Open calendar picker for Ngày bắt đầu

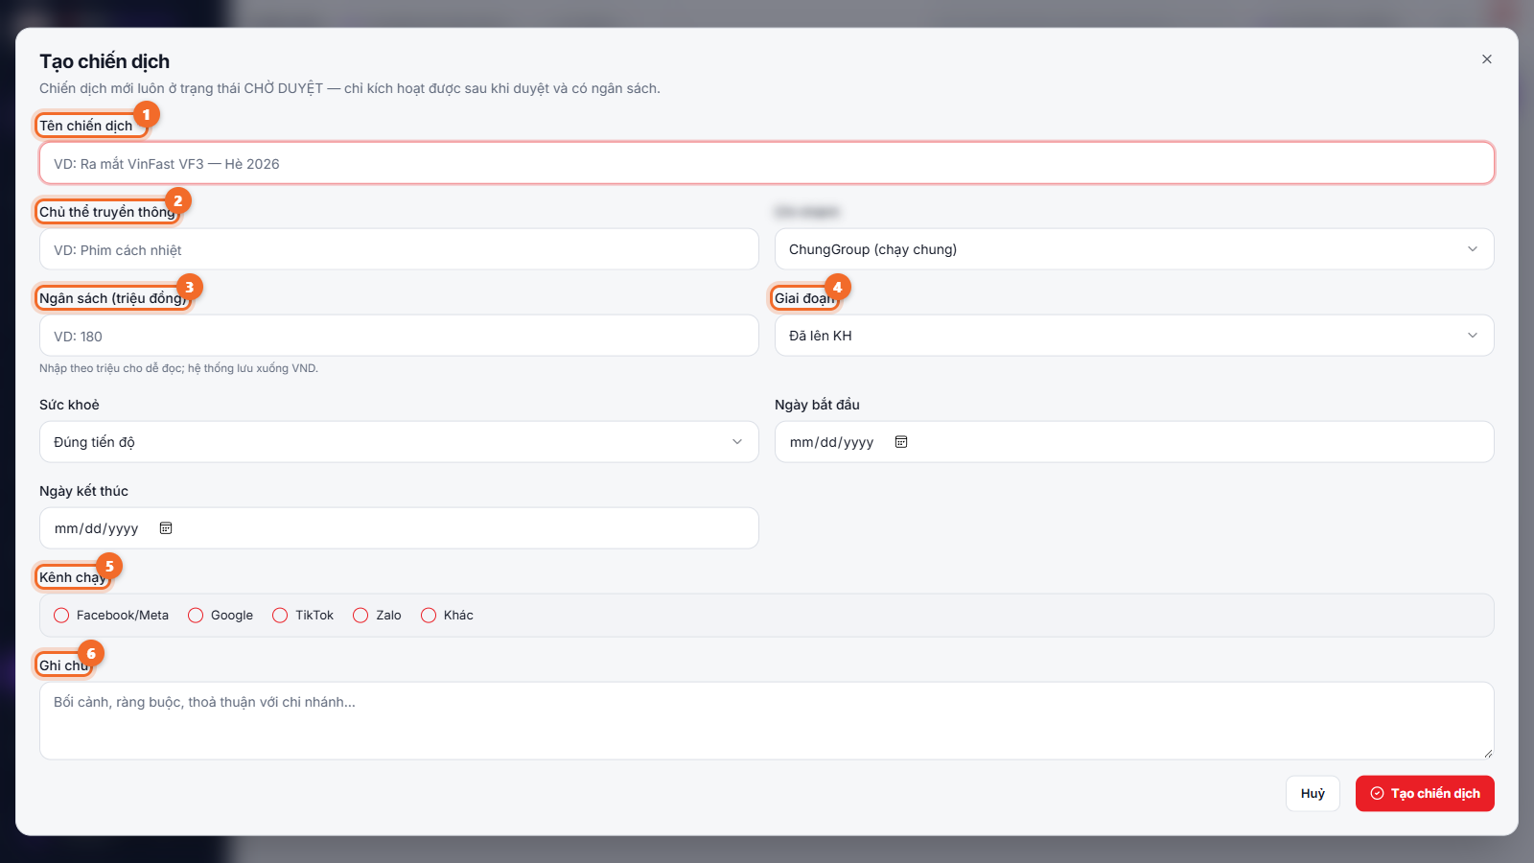click(x=901, y=442)
